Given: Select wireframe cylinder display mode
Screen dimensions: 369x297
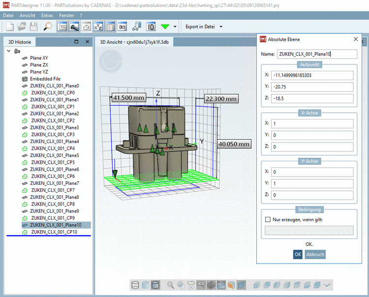Looking at the screenshot, I should [135, 285].
